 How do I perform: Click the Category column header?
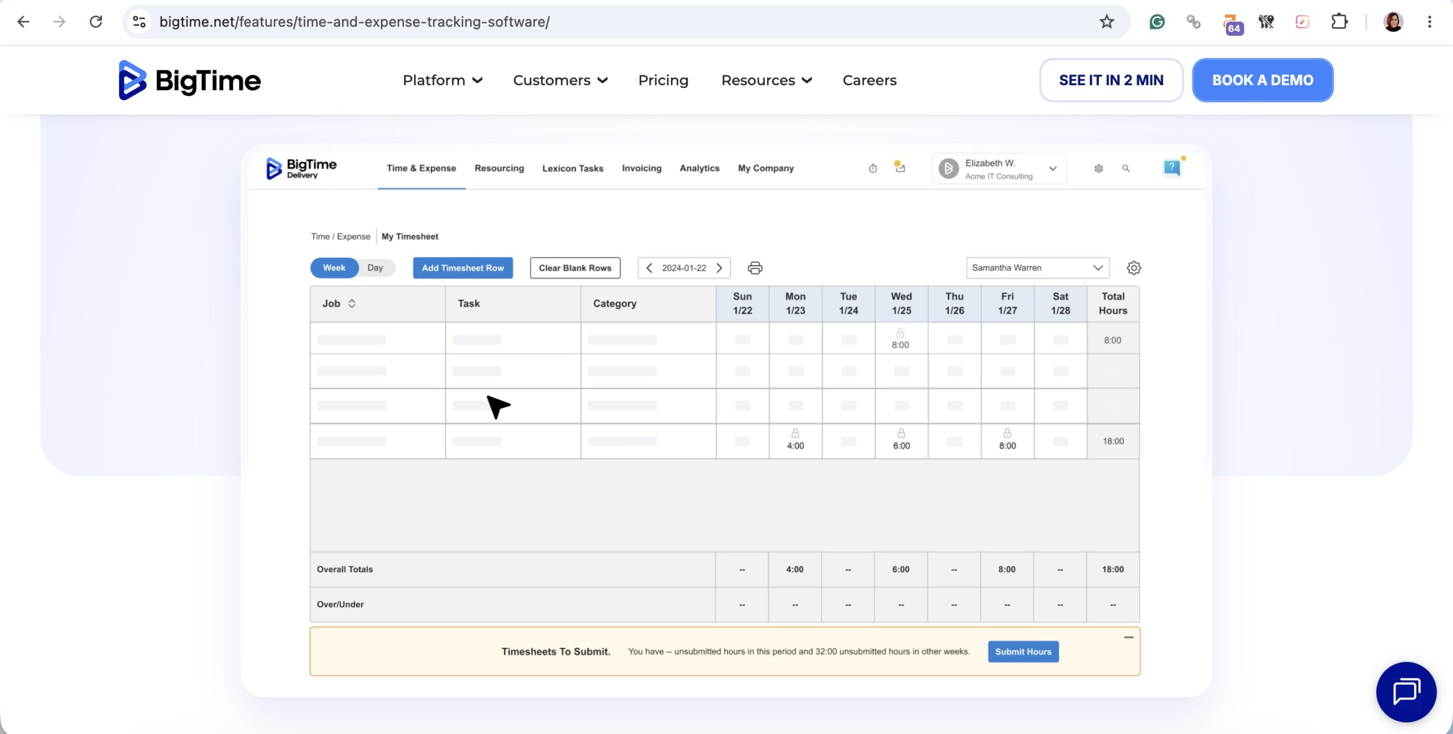(648, 303)
